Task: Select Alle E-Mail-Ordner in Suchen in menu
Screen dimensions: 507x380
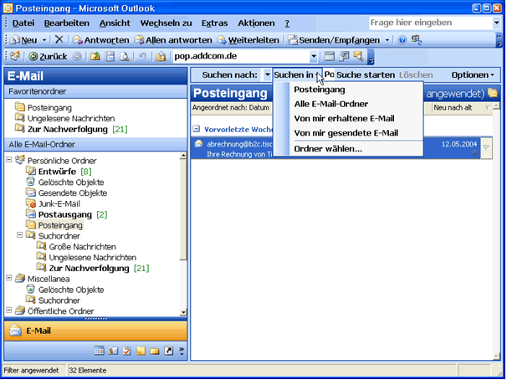Action: [x=348, y=104]
